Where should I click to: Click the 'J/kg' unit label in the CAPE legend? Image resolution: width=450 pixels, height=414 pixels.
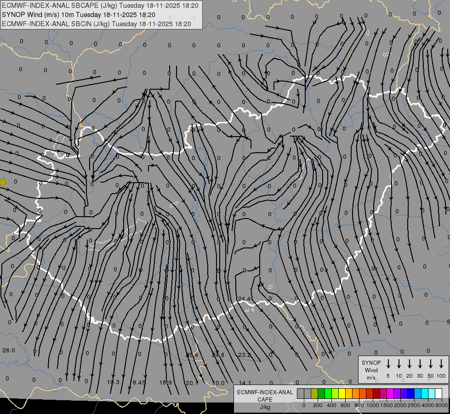coord(265,407)
